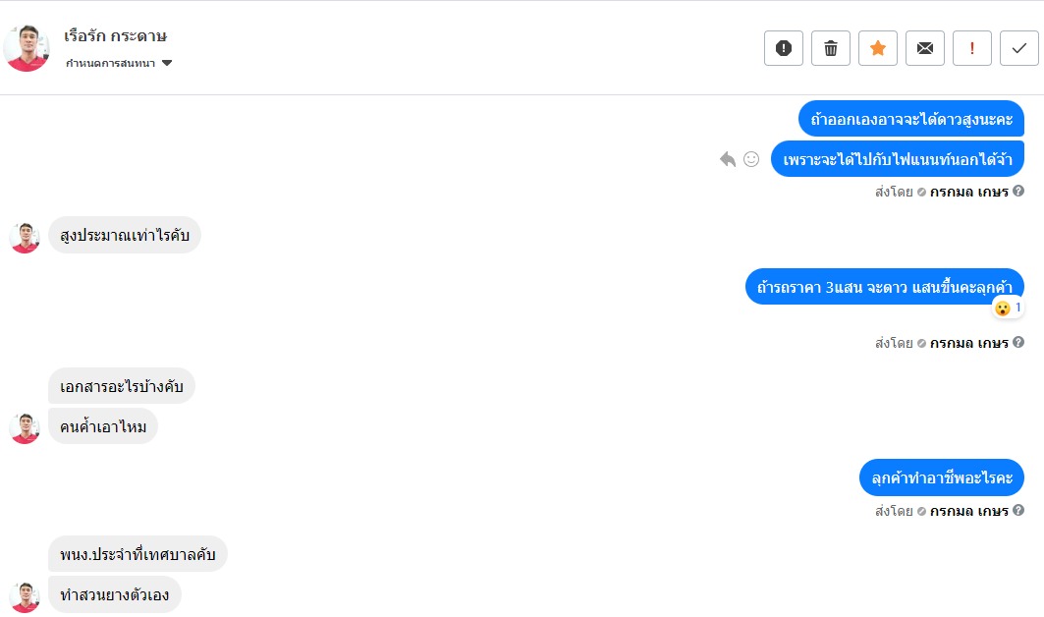Click the red exclamation priority icon

(972, 48)
